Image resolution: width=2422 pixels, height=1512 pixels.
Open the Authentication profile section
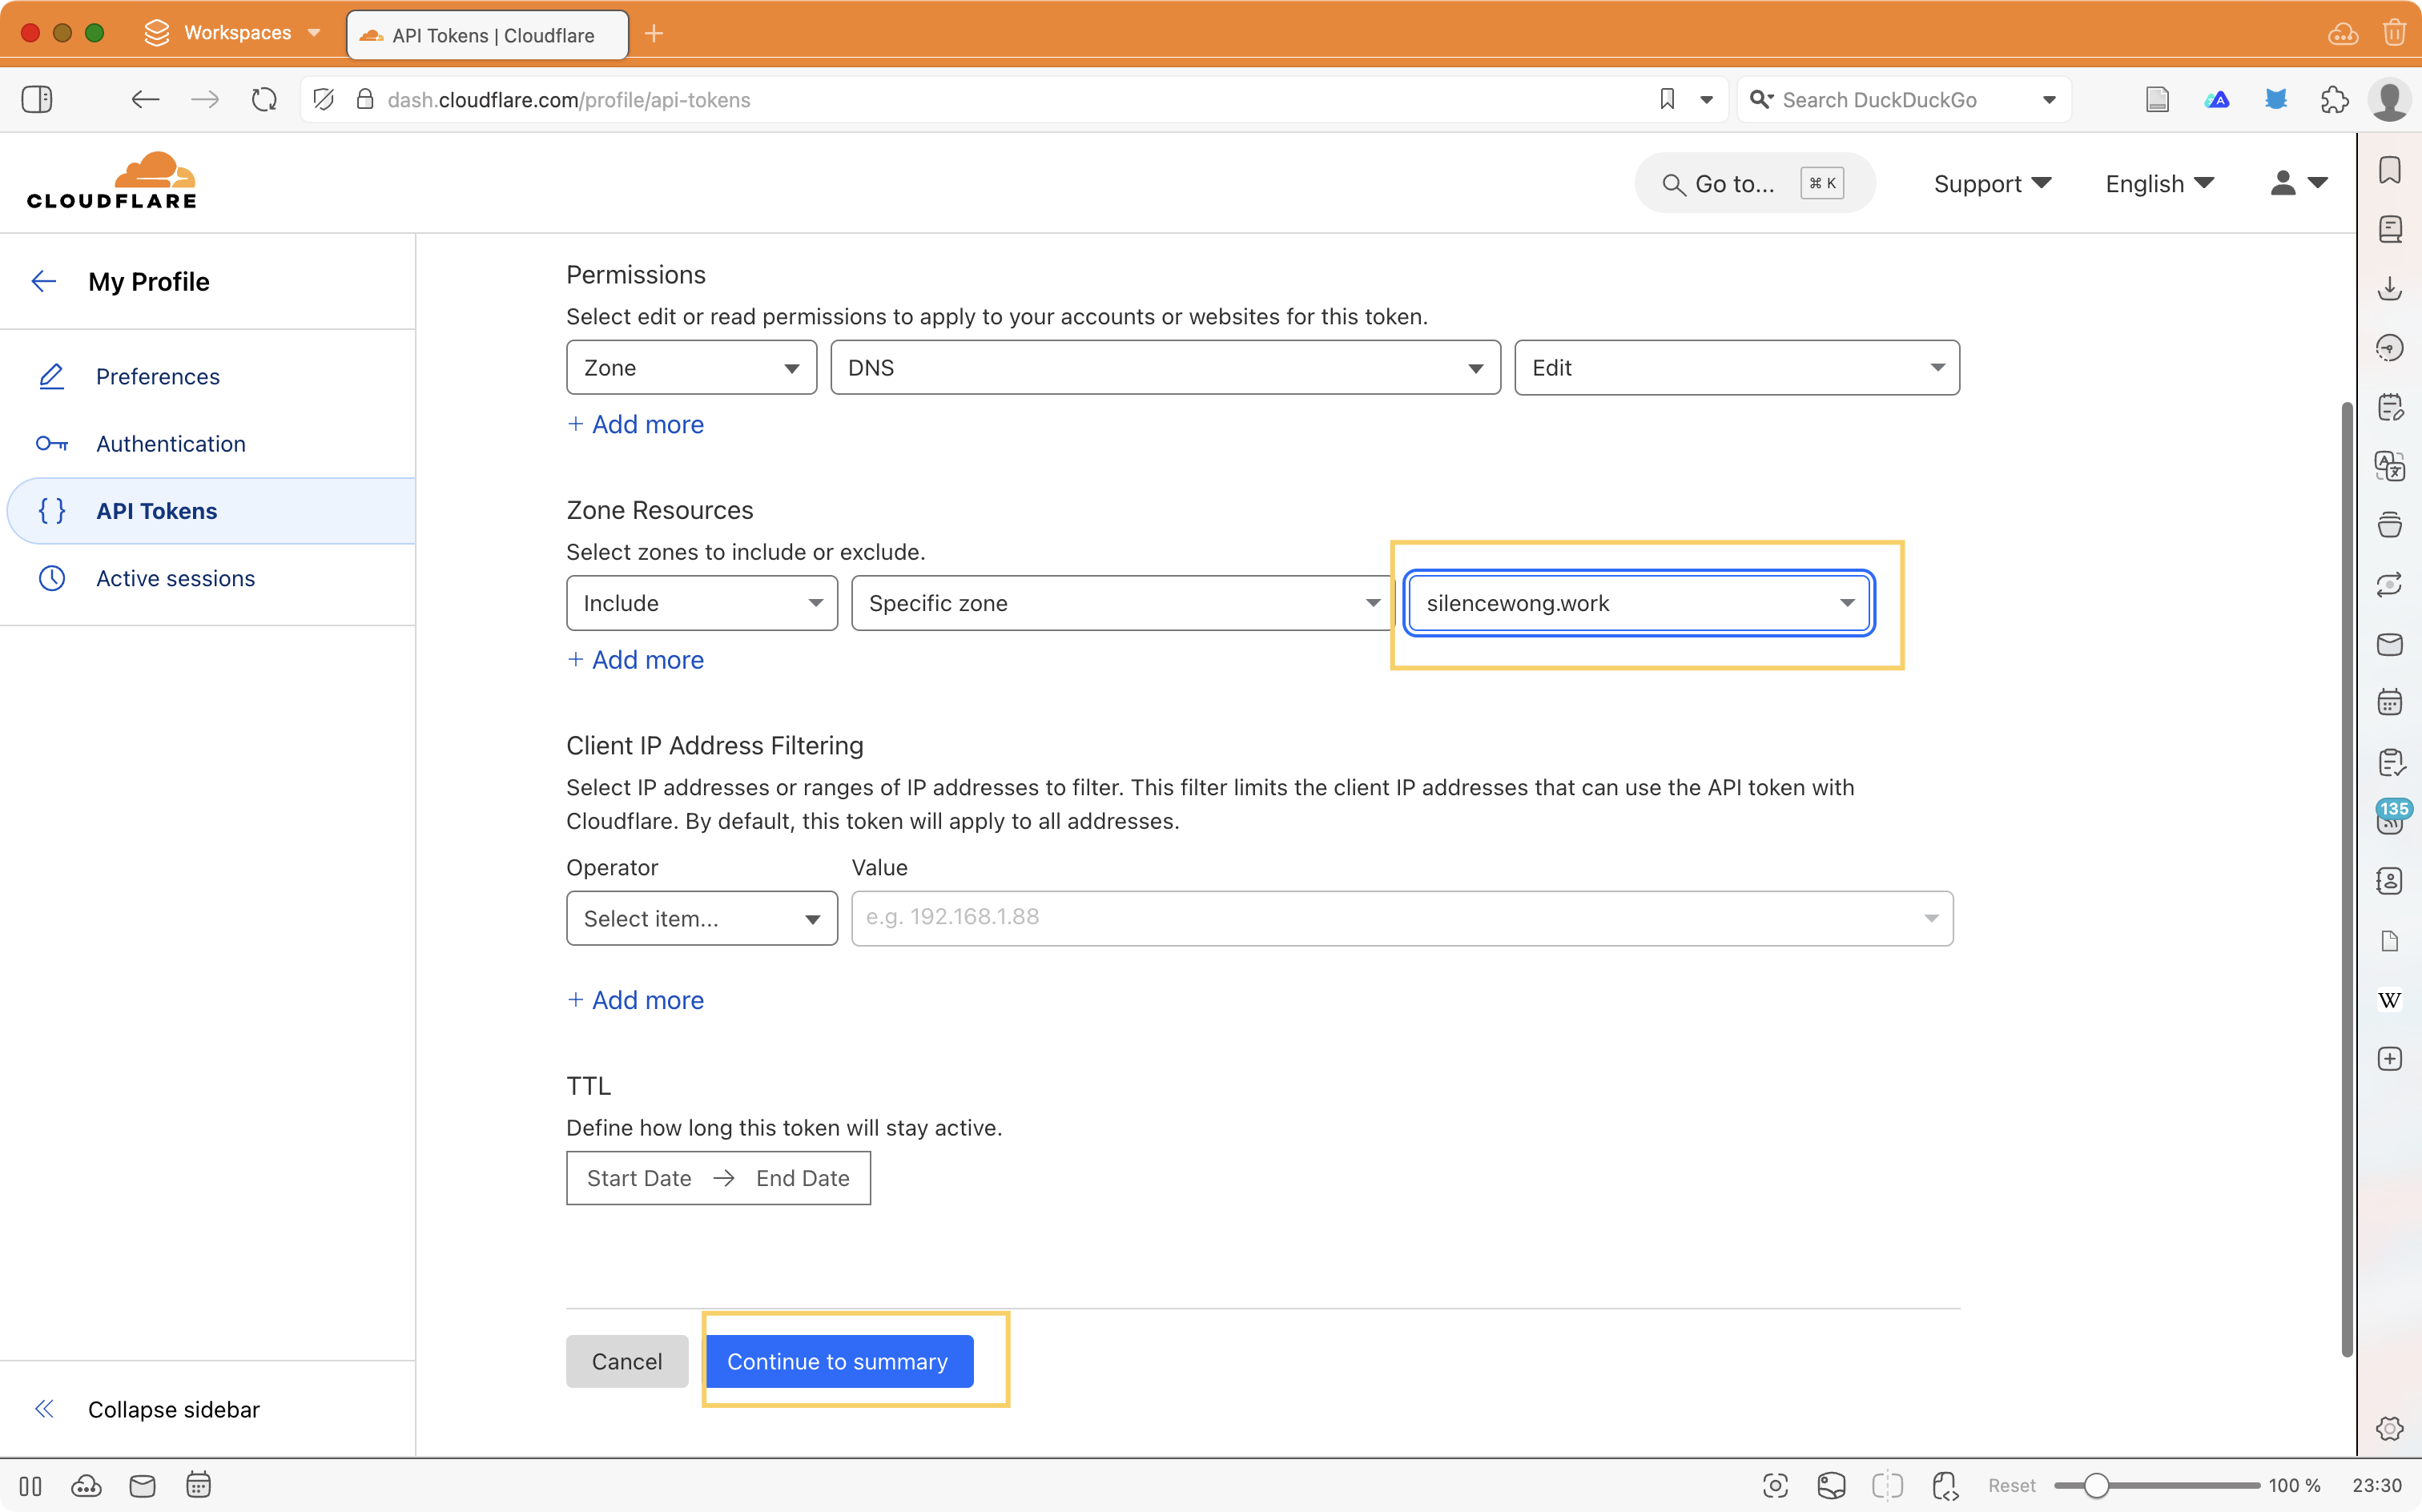coord(170,443)
